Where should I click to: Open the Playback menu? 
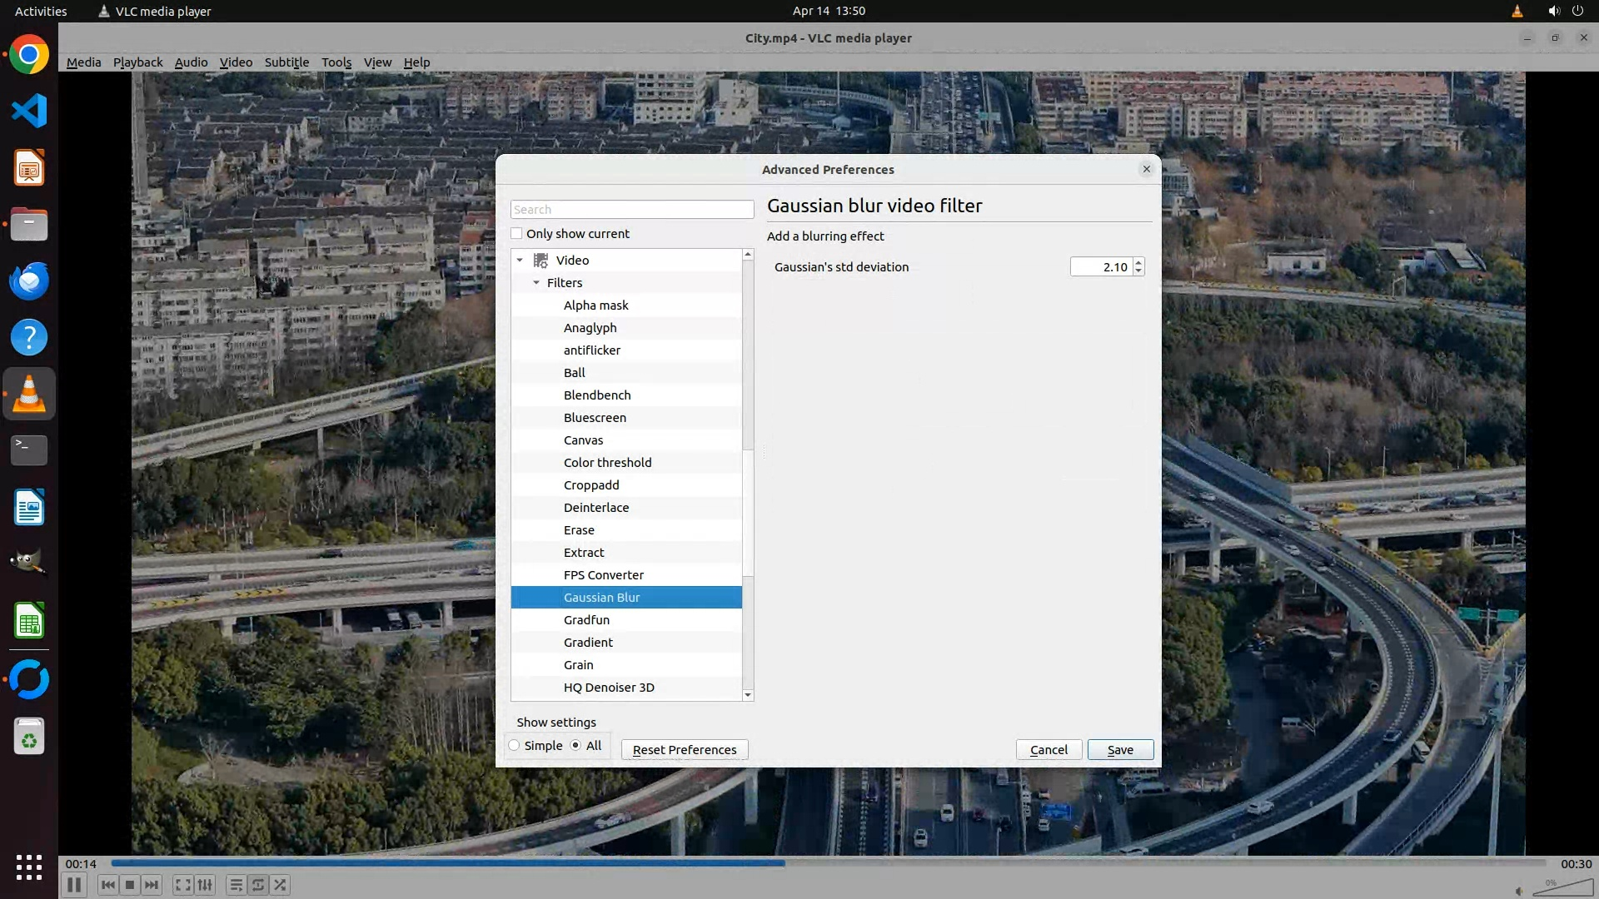click(x=137, y=62)
